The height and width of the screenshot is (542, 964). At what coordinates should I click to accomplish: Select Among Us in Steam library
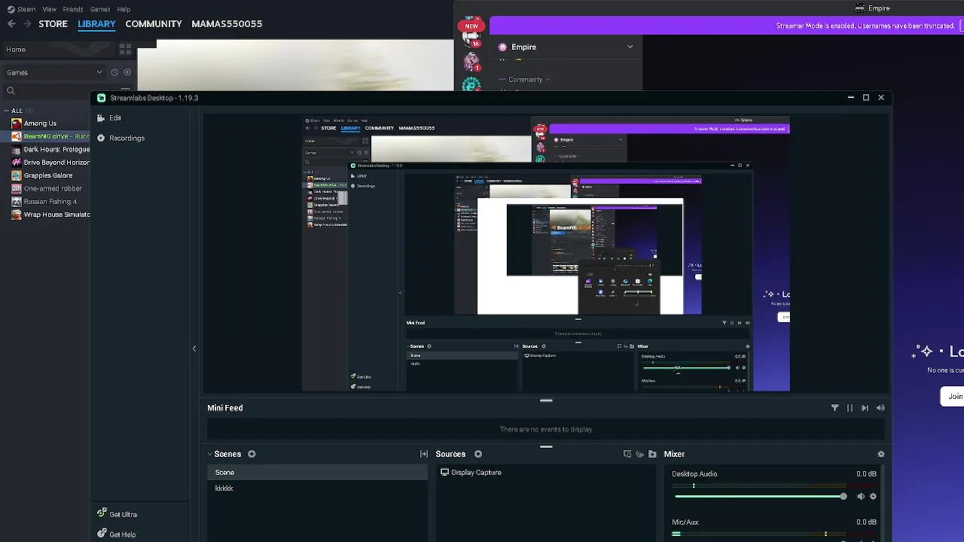45,123
